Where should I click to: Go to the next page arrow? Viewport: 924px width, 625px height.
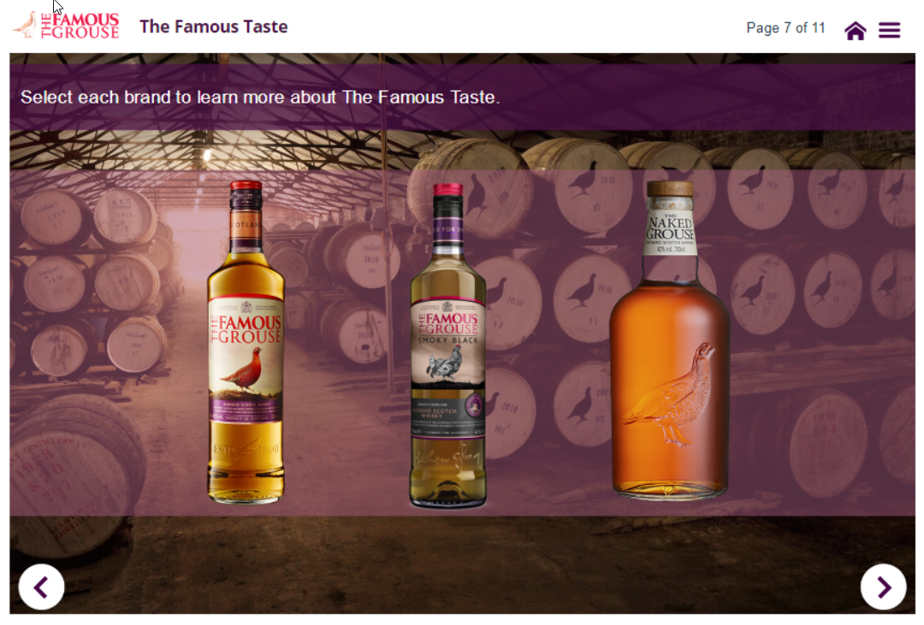point(883,587)
